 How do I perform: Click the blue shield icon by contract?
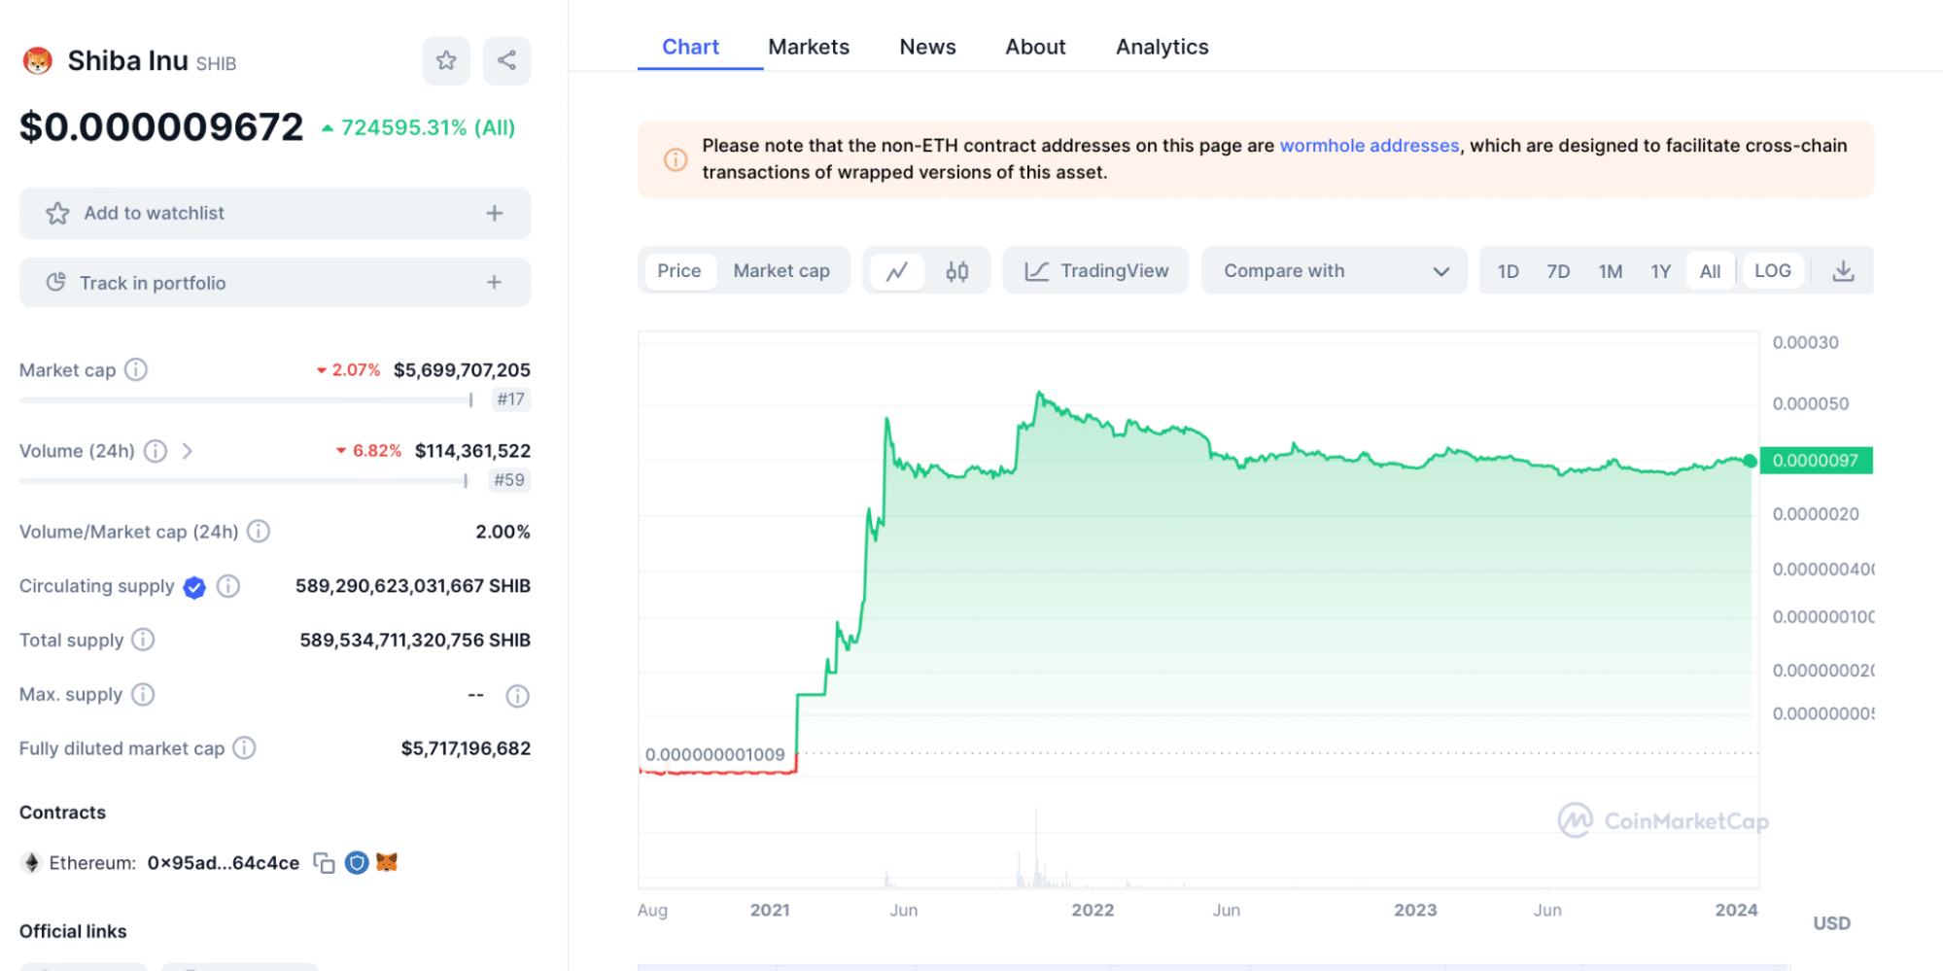(x=357, y=862)
